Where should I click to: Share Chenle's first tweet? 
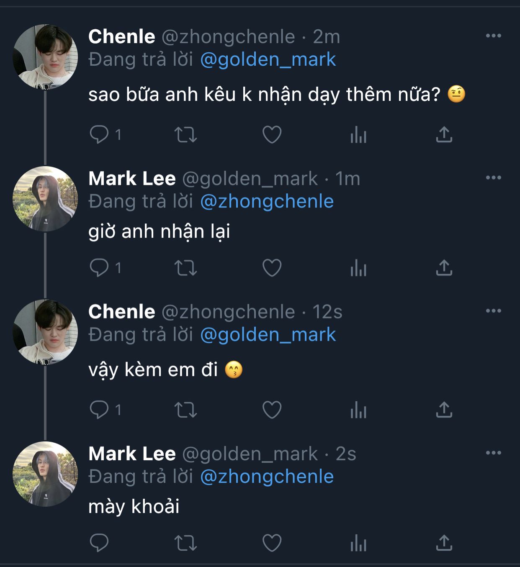pyautogui.click(x=444, y=135)
